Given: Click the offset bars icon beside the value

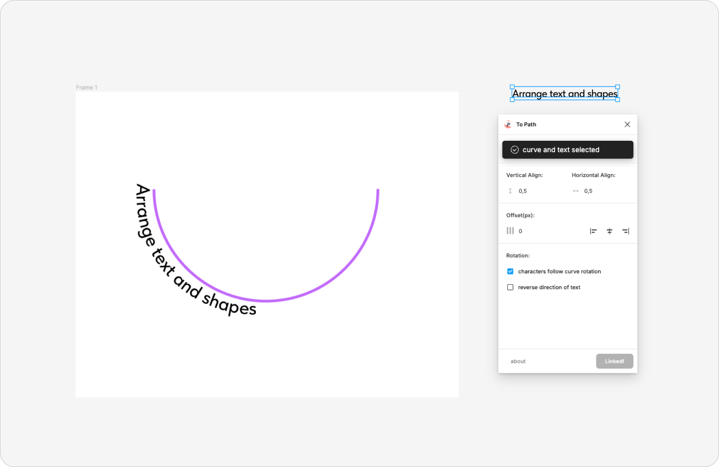Looking at the screenshot, I should coord(510,231).
